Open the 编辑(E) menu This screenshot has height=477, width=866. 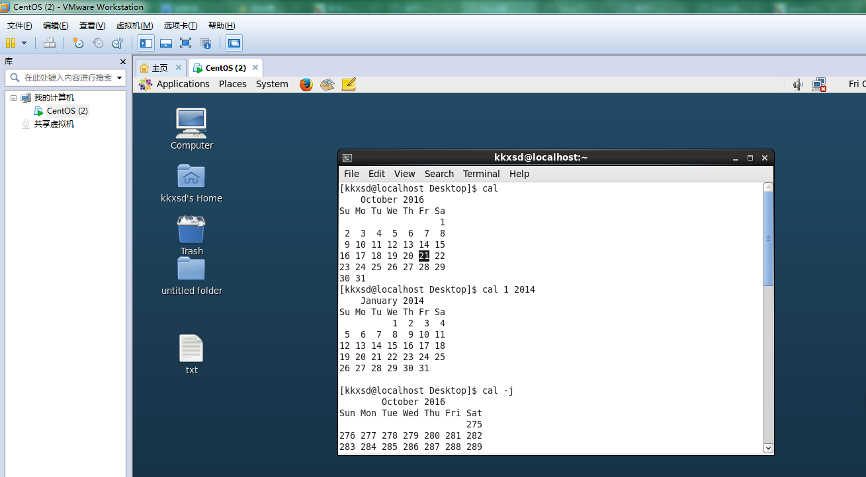coord(56,26)
